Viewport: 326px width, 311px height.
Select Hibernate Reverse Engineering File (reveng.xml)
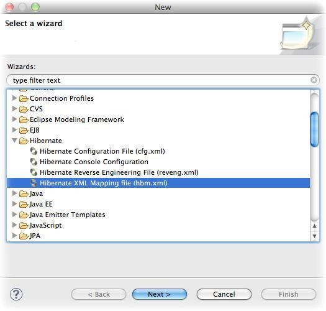pos(119,172)
